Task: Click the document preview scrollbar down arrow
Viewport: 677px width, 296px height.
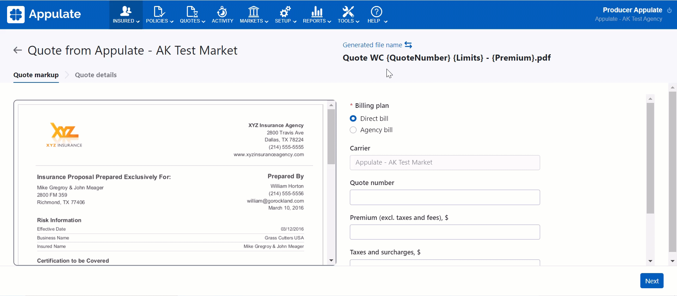Action: (331, 260)
